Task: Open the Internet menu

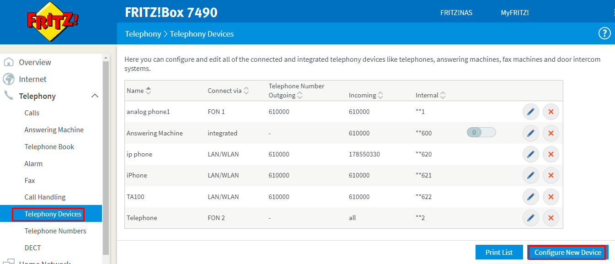Action: pyautogui.click(x=32, y=79)
